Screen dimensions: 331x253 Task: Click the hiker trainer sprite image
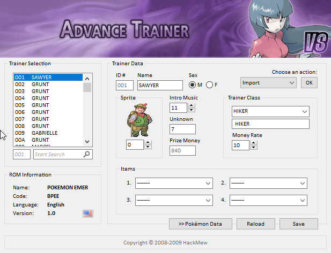coord(139,120)
